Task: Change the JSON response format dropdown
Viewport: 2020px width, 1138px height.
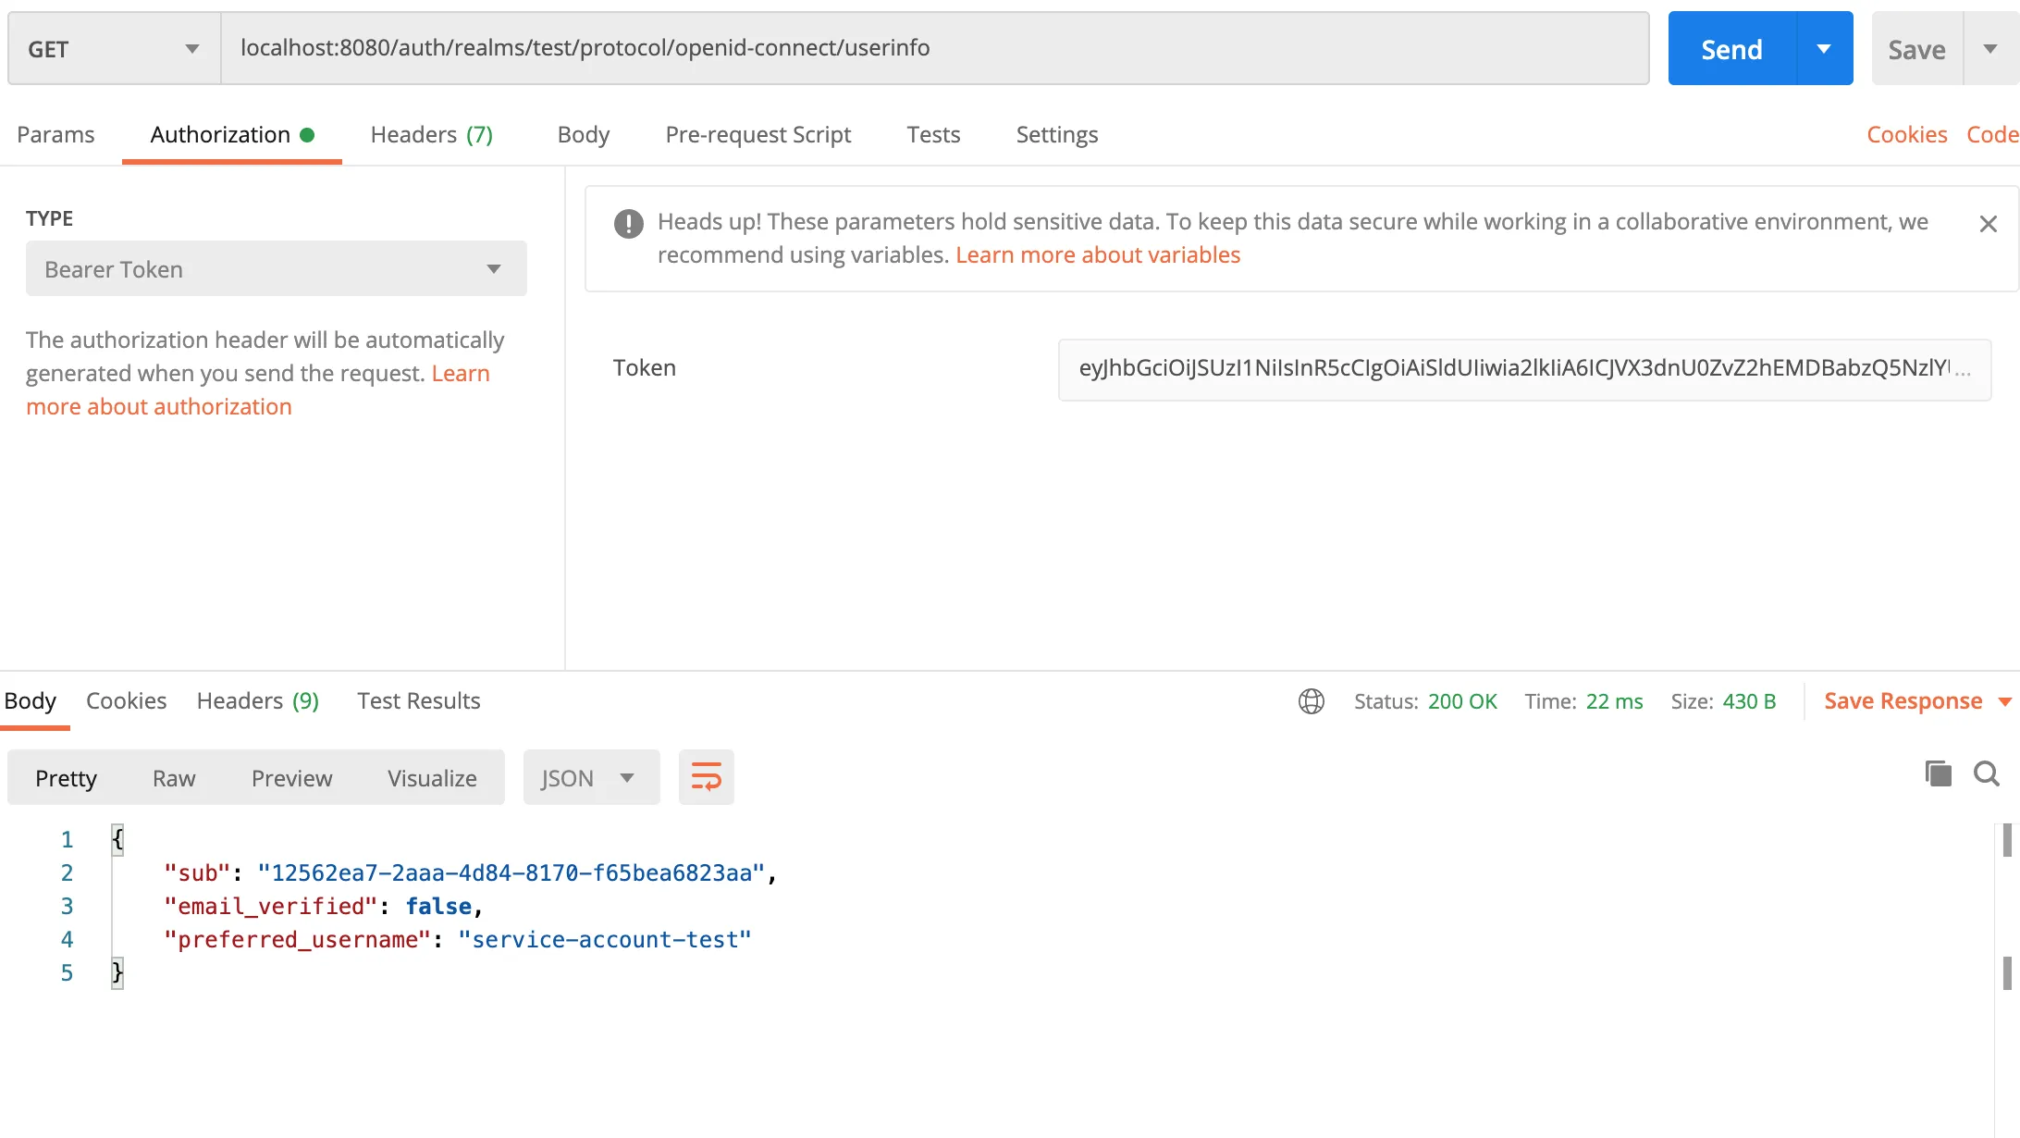Action: pyautogui.click(x=590, y=778)
